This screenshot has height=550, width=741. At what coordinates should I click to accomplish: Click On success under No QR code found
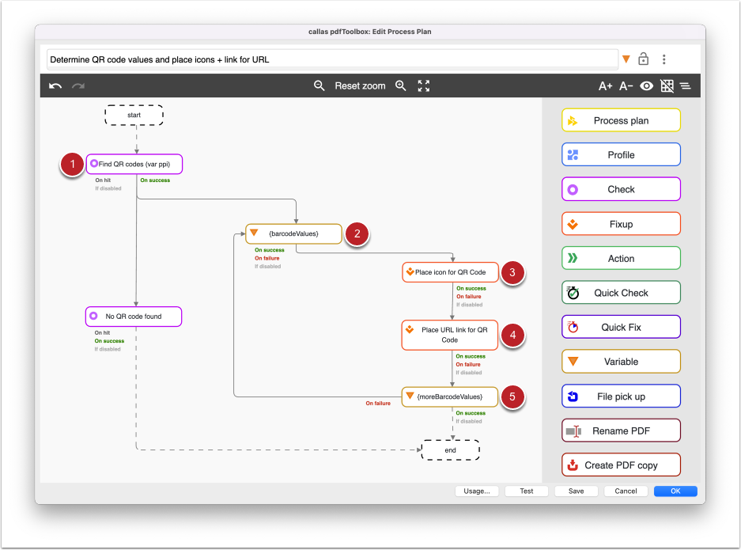point(109,341)
